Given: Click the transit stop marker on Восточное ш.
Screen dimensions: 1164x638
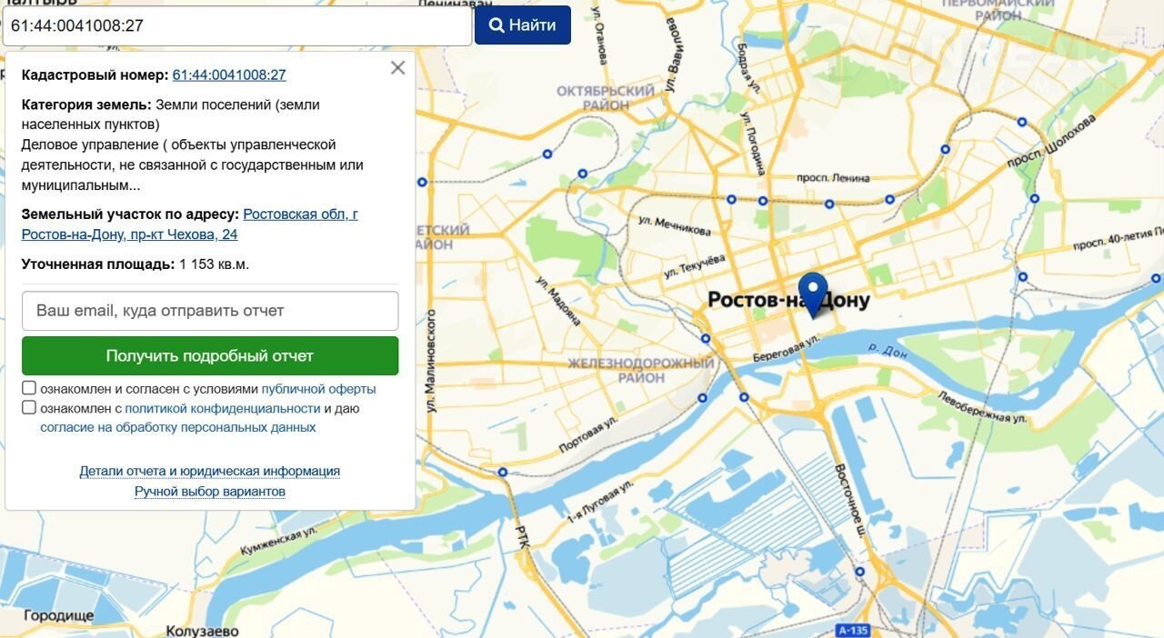Looking at the screenshot, I should (859, 572).
